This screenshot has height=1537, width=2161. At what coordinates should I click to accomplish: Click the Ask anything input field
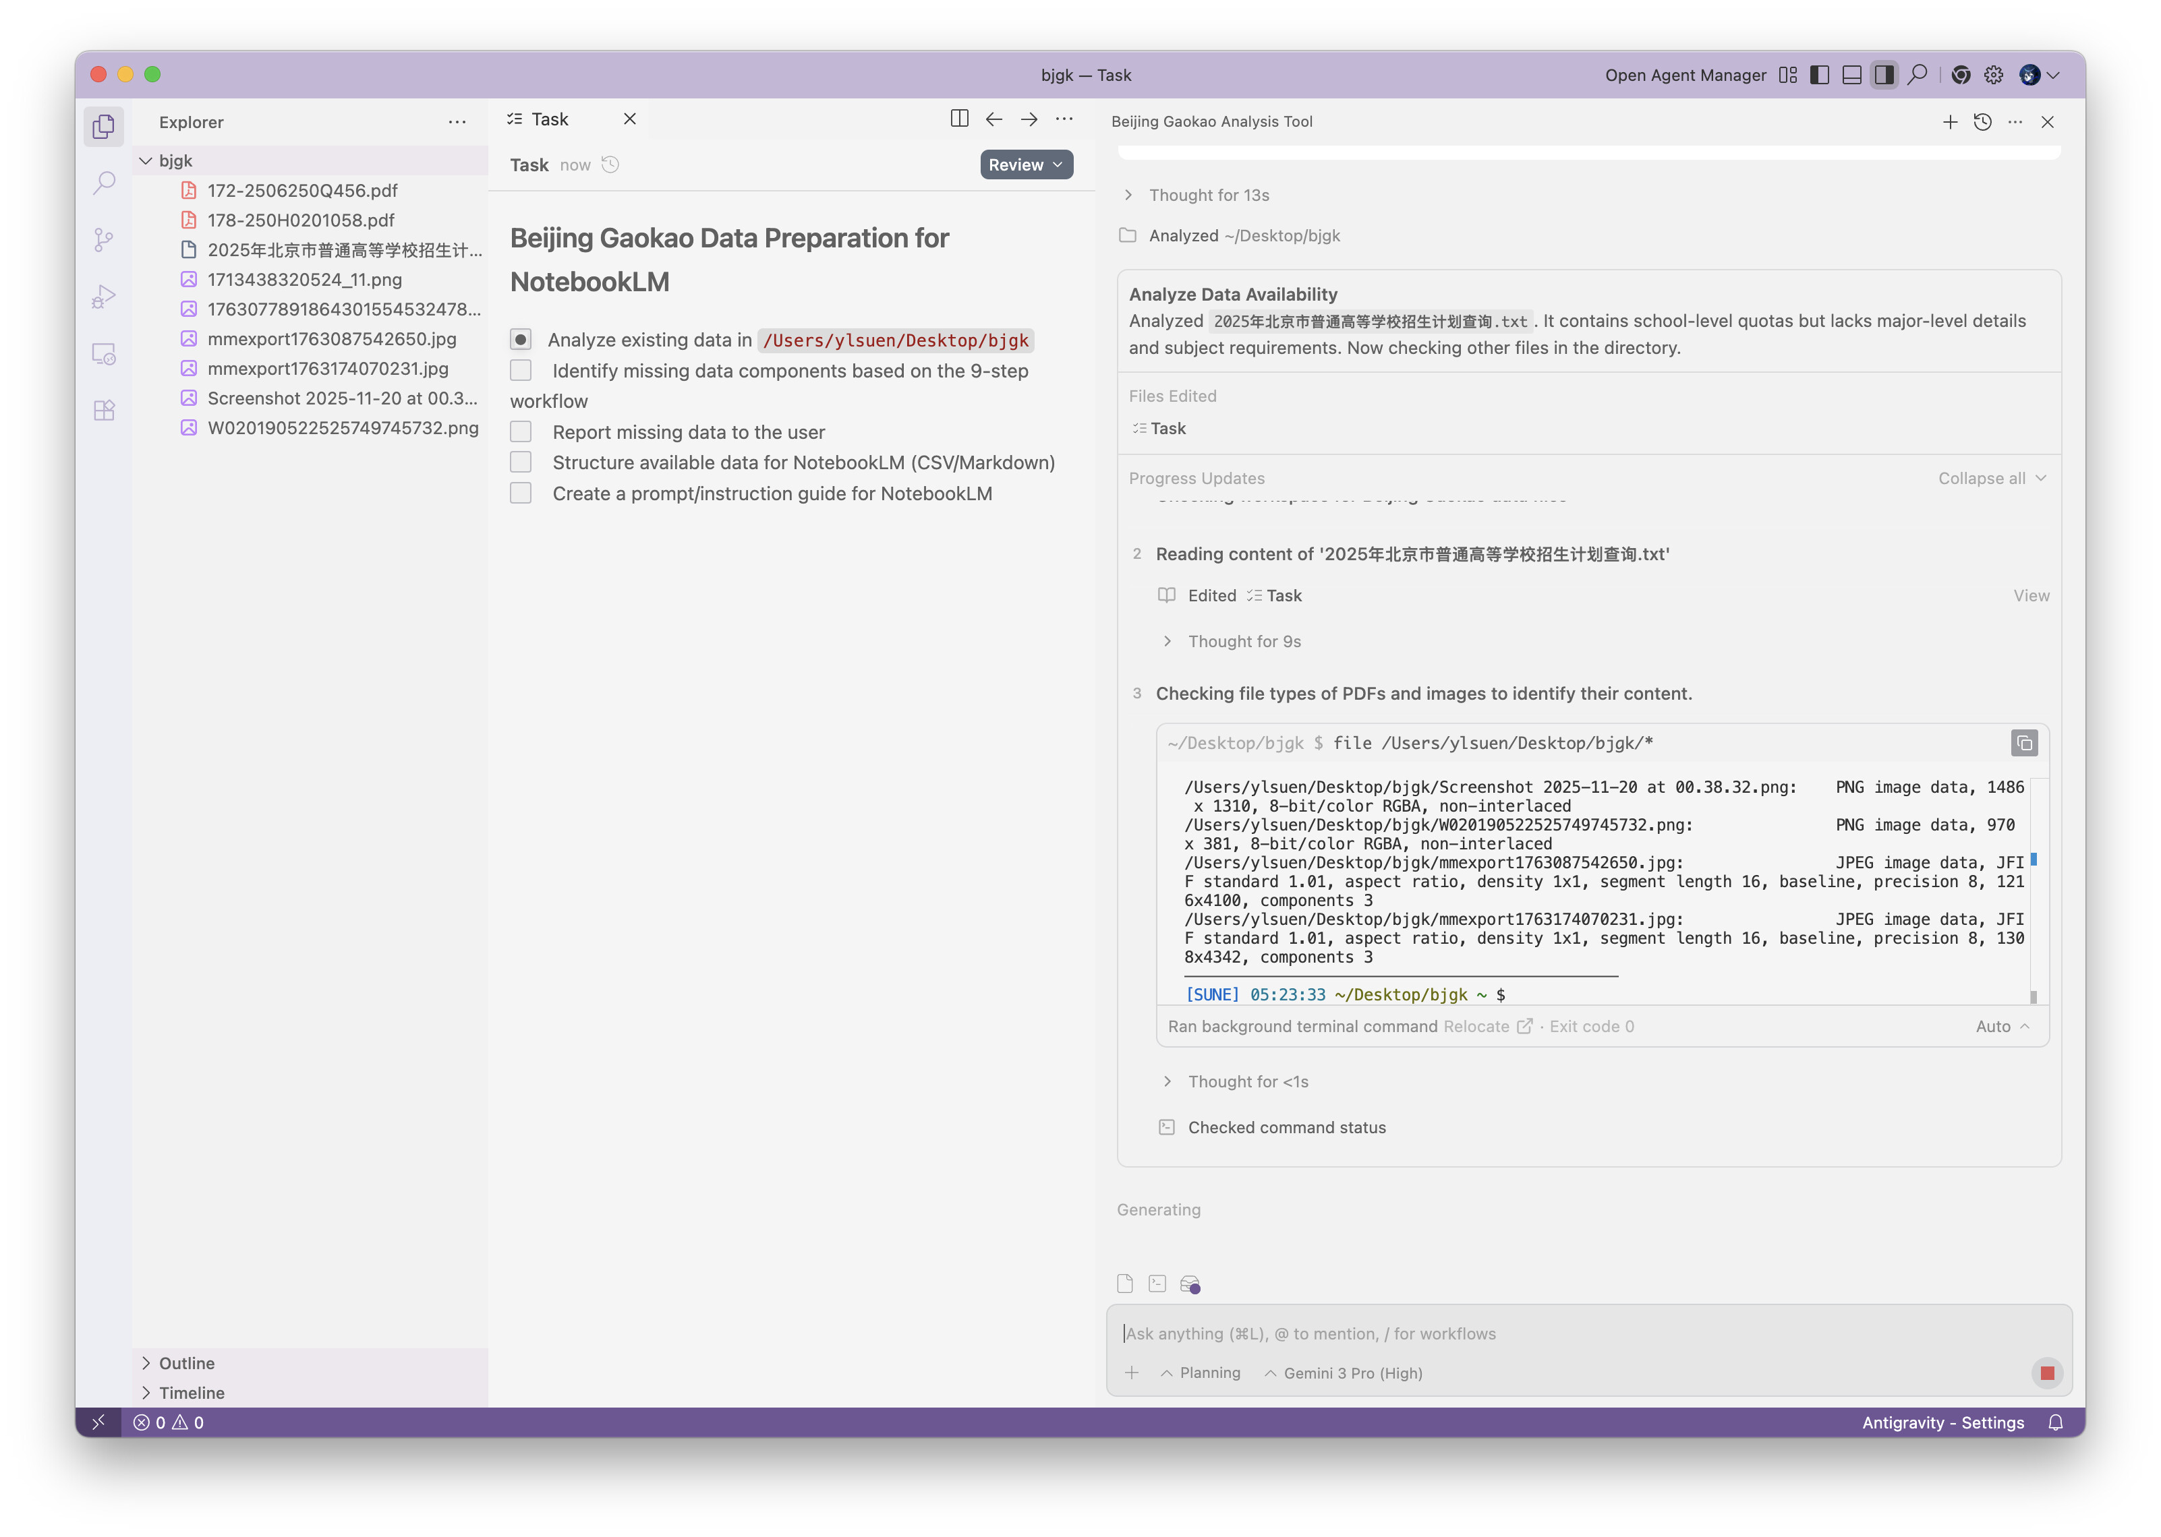pyautogui.click(x=1572, y=1333)
